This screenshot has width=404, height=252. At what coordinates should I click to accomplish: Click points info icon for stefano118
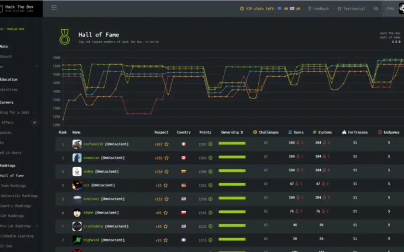pos(210,144)
